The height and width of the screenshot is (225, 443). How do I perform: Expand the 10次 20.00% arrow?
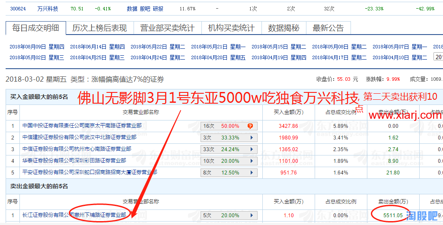252,161
